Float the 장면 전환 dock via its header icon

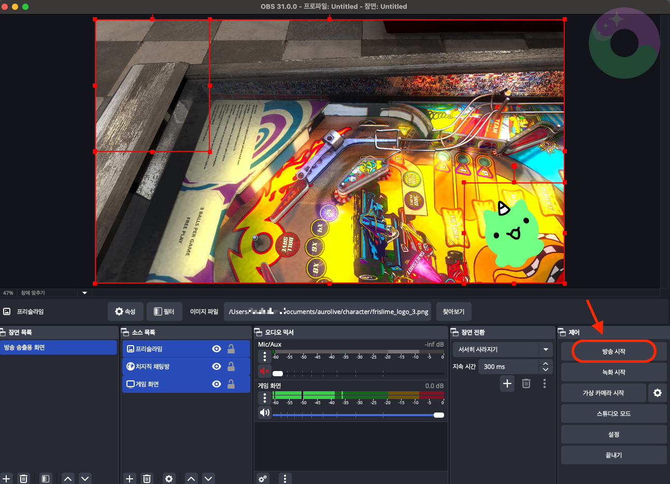pos(454,332)
